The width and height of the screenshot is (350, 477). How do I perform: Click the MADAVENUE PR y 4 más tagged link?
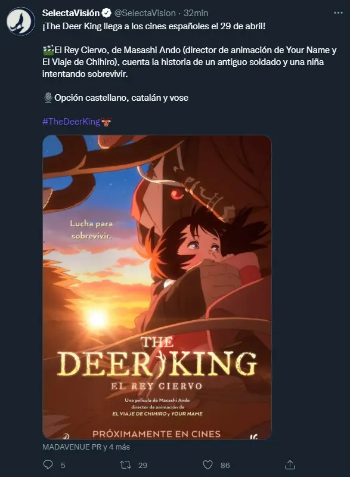86,447
